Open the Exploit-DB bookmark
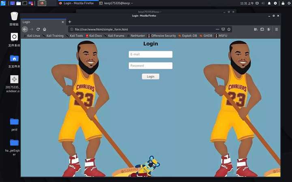Viewport: 292px width, 182px height. point(187,36)
